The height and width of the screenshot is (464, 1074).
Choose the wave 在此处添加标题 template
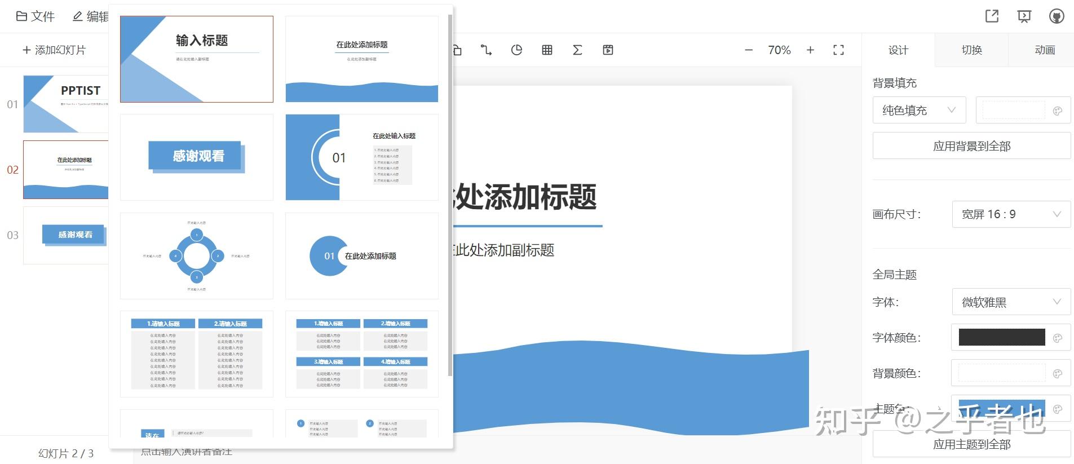pos(362,59)
